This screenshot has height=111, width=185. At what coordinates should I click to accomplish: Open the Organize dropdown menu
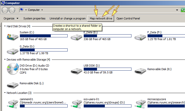click(11, 18)
